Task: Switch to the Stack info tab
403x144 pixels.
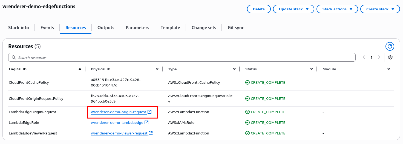Action: point(19,28)
